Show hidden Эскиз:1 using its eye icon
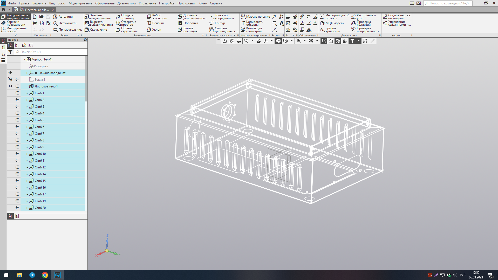The height and width of the screenshot is (280, 498). pyautogui.click(x=10, y=79)
